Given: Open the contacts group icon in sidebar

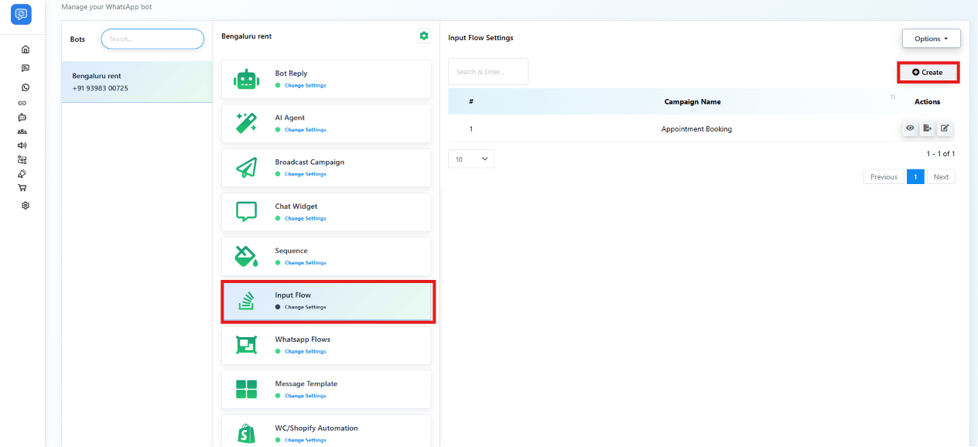Looking at the screenshot, I should 22,131.
